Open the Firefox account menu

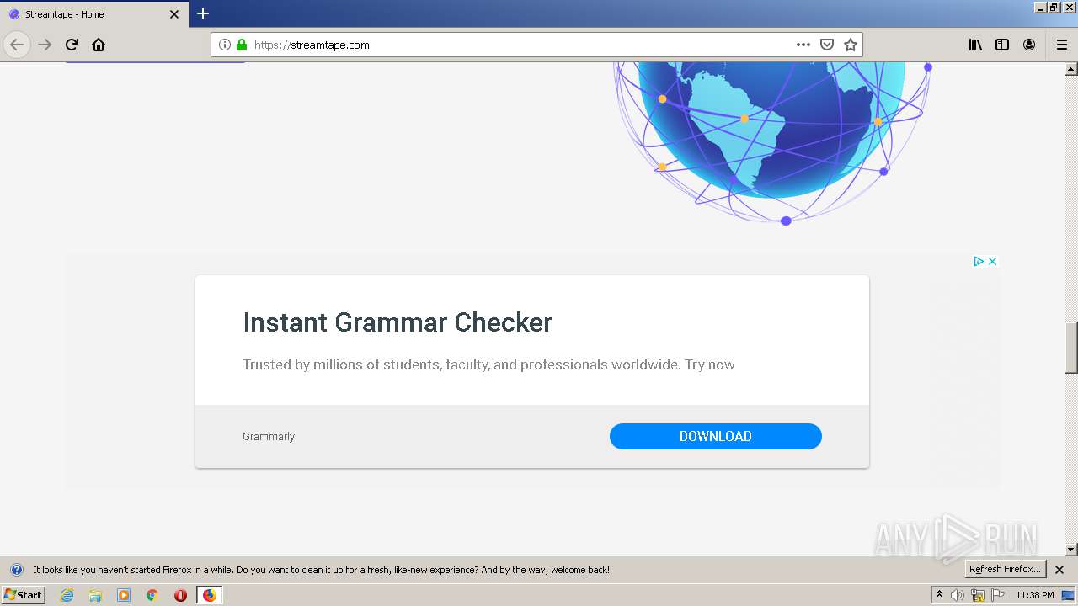(1029, 45)
